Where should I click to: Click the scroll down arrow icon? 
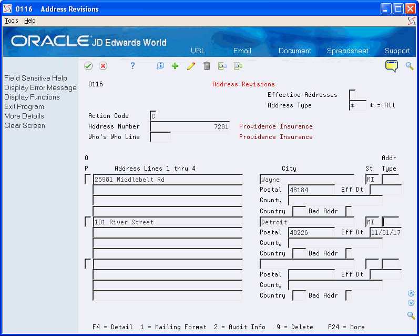tap(411, 303)
